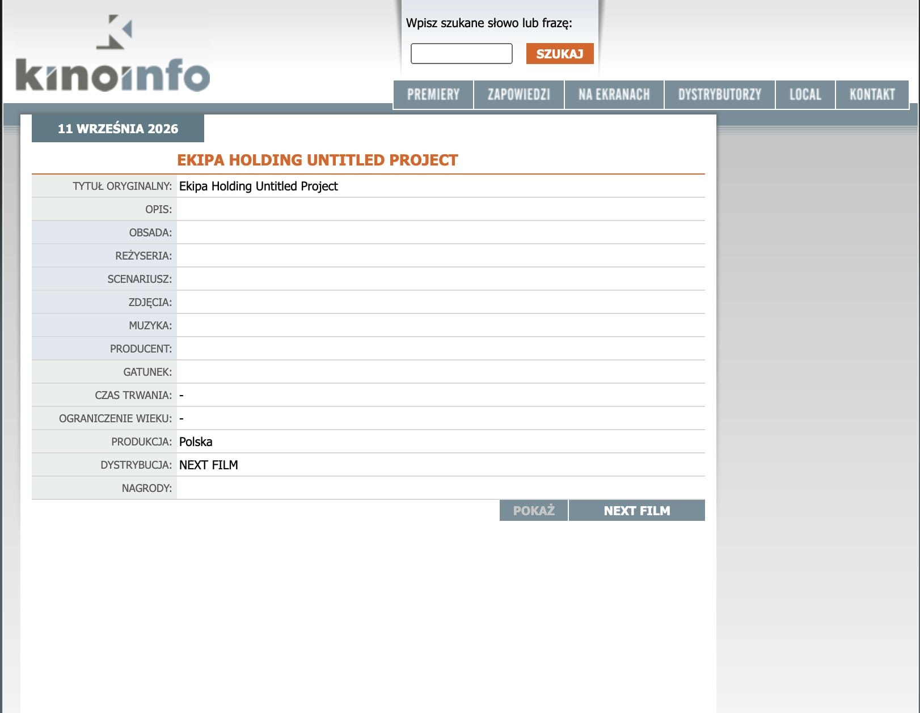Viewport: 920px width, 713px height.
Task: Click the 'DYSTRYBUCJA:' label
Action: click(x=136, y=465)
